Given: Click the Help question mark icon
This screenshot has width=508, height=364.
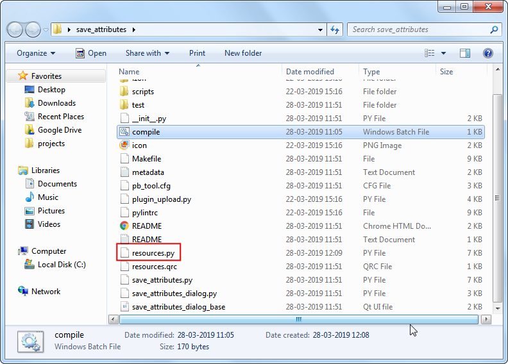Looking at the screenshot, I should click(487, 53).
